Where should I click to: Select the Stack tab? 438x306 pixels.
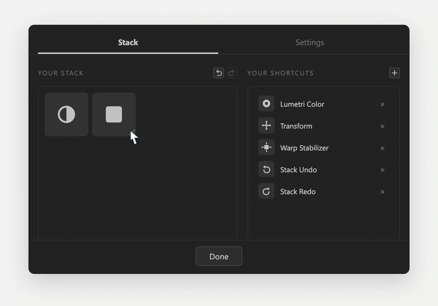tap(128, 43)
